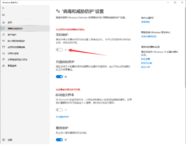Click the device performance heart icon
Image resolution: width=186 pixels, height=146 pixels.
(x=4, y=59)
